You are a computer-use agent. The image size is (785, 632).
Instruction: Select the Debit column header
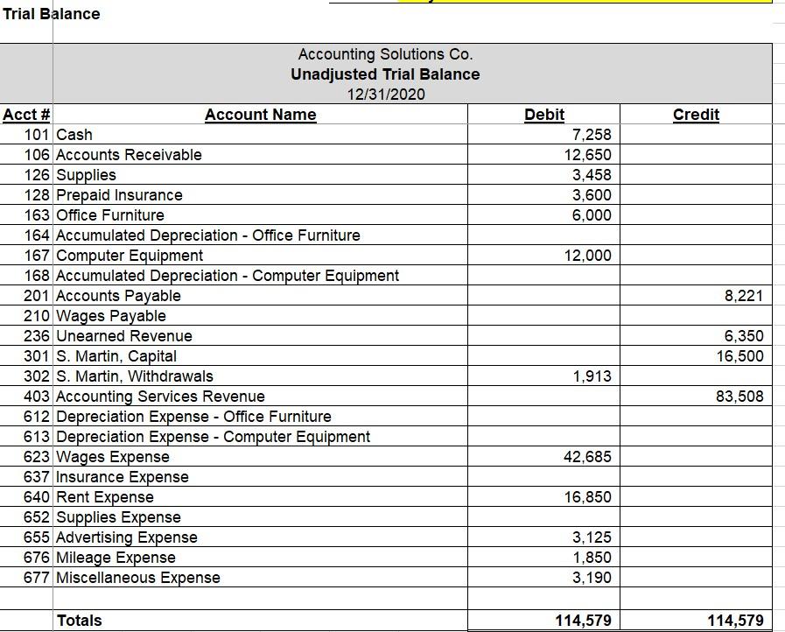[x=543, y=115]
